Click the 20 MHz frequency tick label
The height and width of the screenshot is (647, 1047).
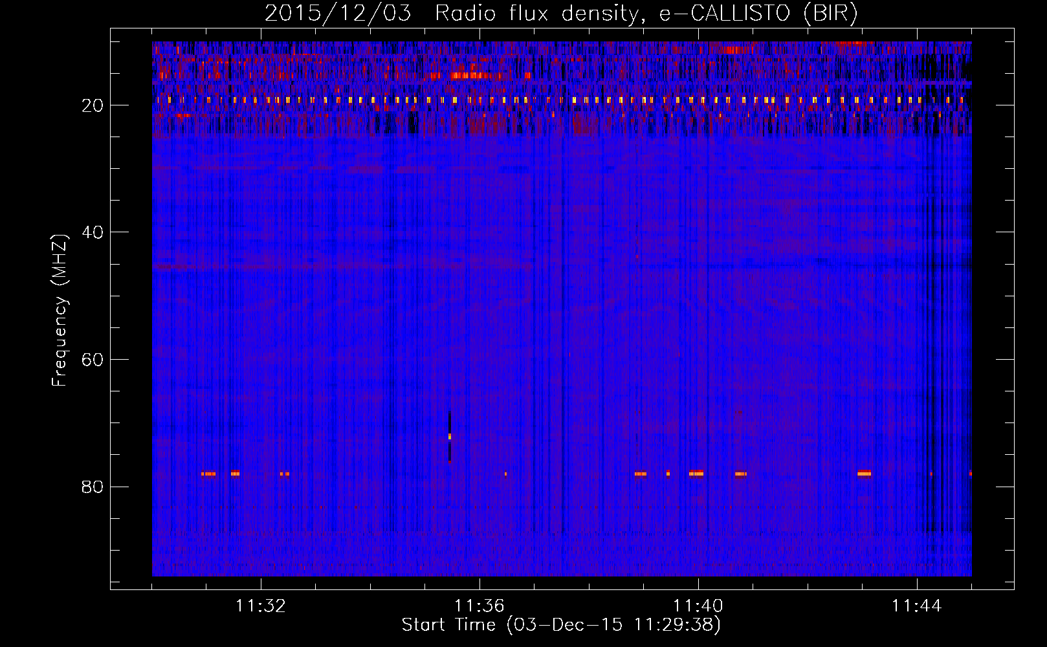93,105
